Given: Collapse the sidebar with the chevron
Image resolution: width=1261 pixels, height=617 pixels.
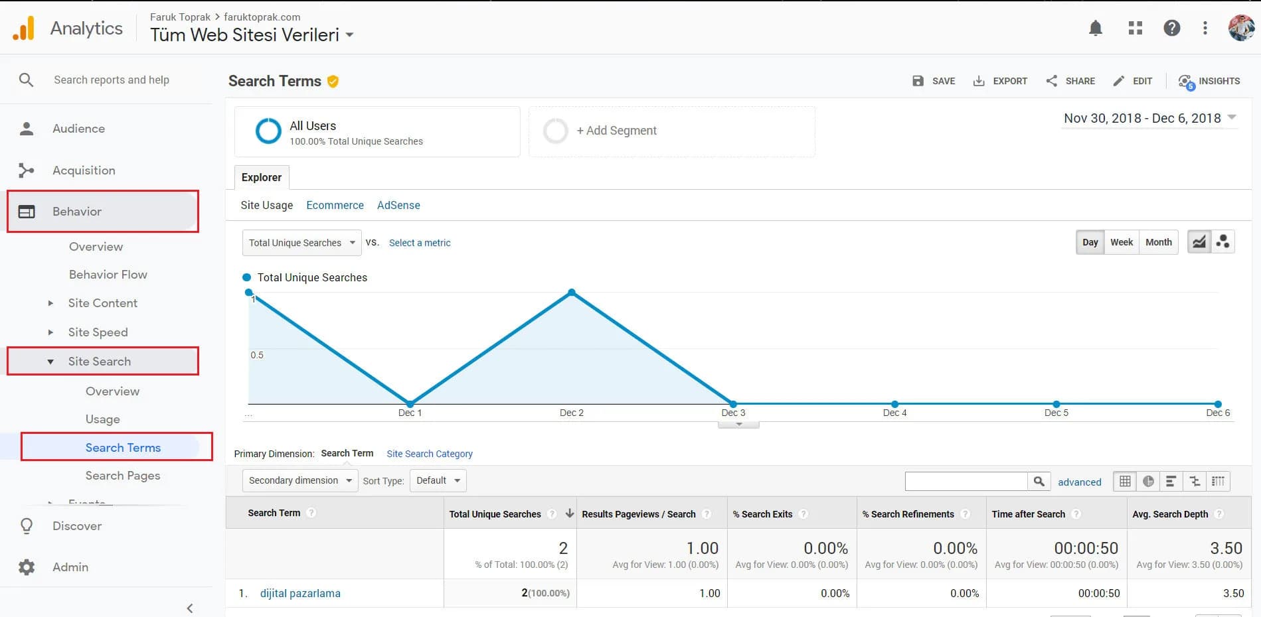Looking at the screenshot, I should (x=190, y=608).
